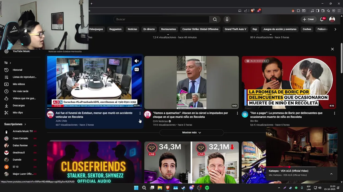Open Mis vídeos in sidebar

(21, 84)
